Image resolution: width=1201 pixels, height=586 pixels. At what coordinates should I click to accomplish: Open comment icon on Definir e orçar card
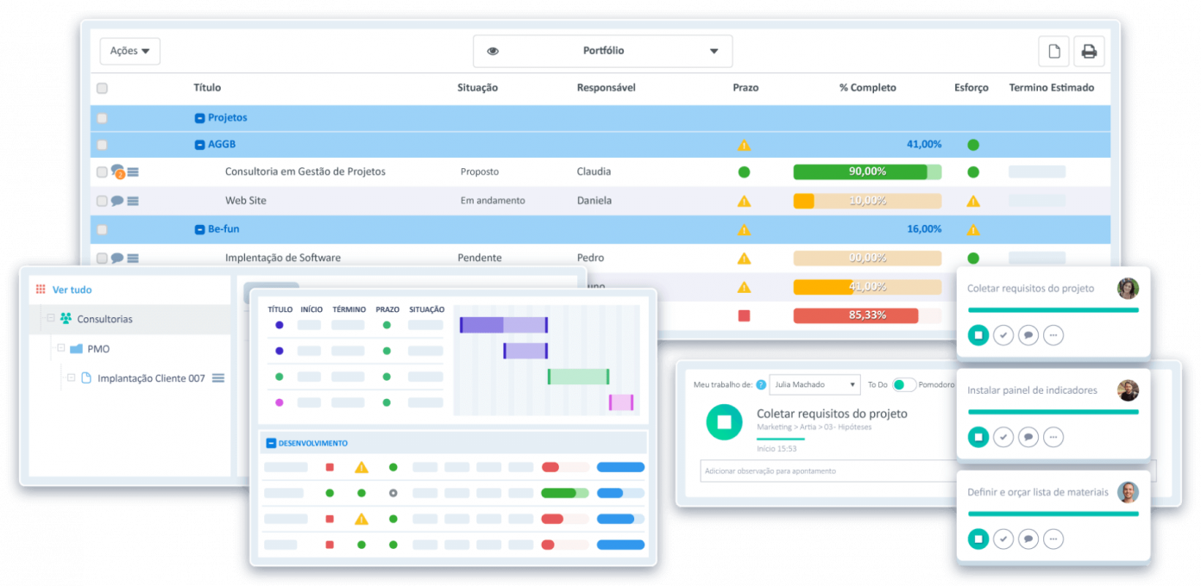click(x=1028, y=539)
